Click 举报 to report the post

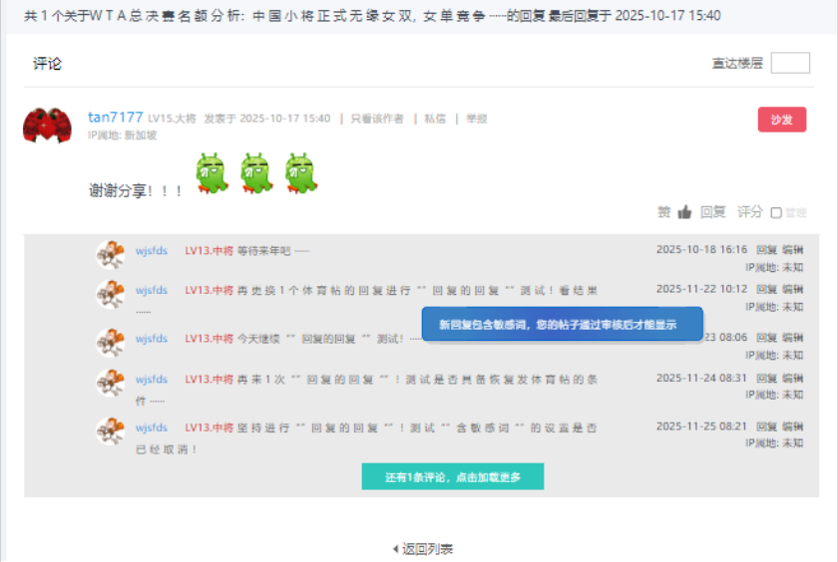[477, 119]
